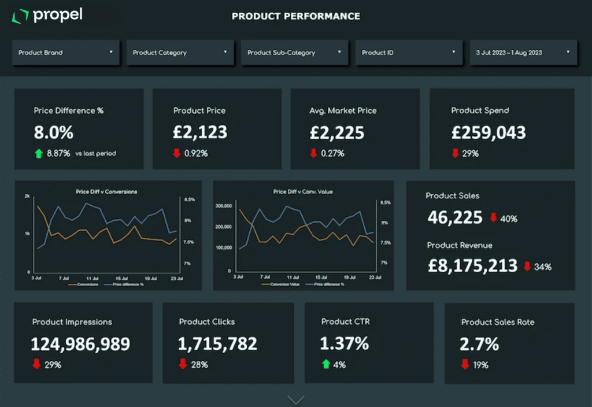
Task: Click green up arrow under Price Difference %
Action: coord(39,153)
